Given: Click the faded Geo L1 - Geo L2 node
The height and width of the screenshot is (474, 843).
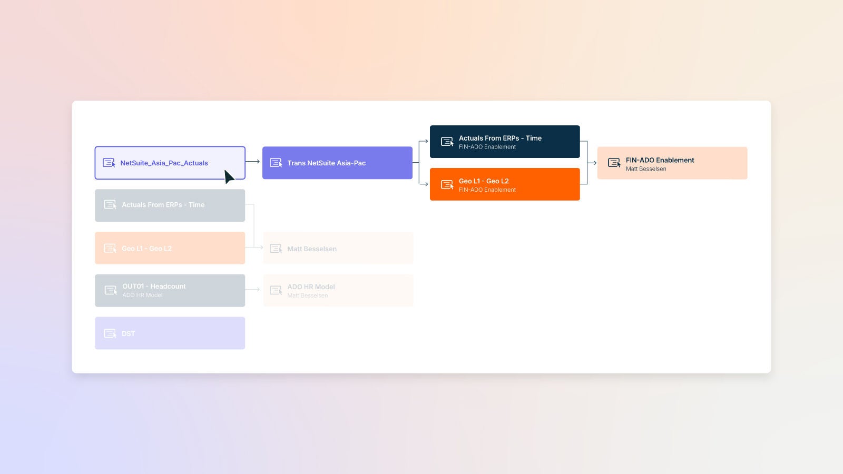Looking at the screenshot, I should [x=170, y=248].
